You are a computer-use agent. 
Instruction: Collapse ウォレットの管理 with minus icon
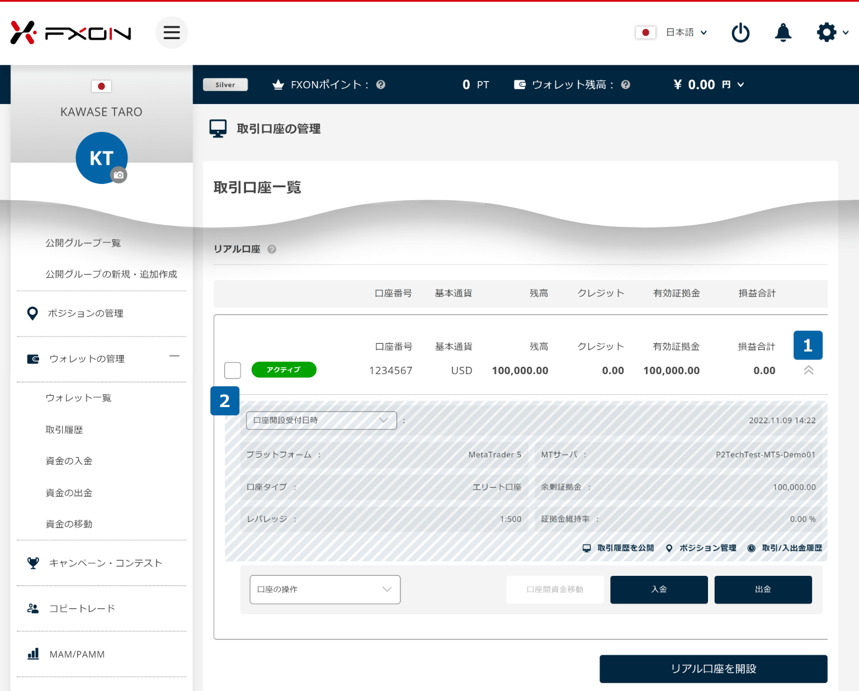coord(174,356)
